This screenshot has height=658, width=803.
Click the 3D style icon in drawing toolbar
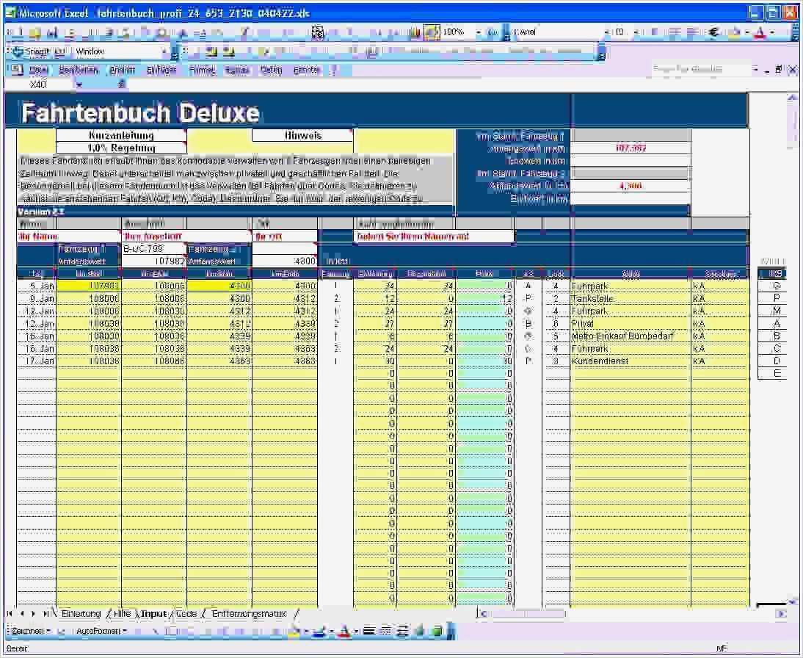(437, 631)
